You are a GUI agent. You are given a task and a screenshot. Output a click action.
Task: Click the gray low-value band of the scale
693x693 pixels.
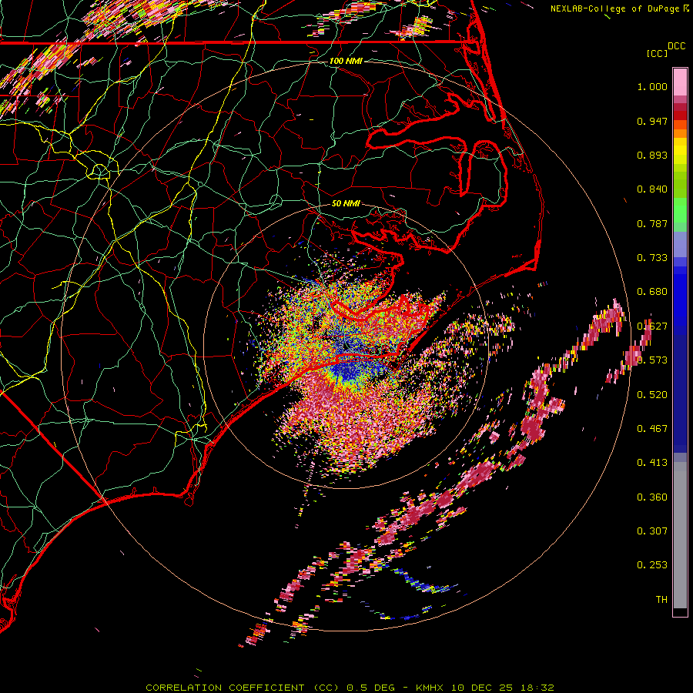680,535
